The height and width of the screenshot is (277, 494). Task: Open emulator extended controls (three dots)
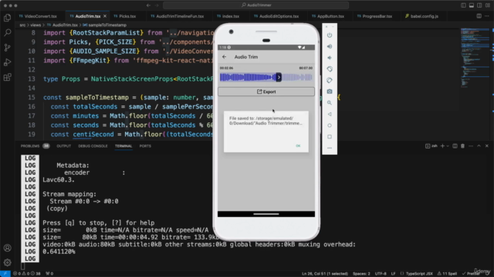(x=330, y=148)
